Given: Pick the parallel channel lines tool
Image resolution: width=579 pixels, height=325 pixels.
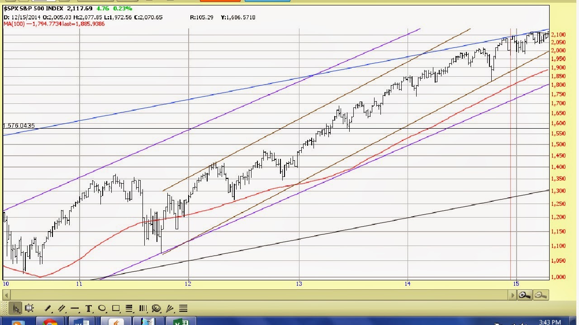Looking at the screenshot, I should [x=62, y=308].
